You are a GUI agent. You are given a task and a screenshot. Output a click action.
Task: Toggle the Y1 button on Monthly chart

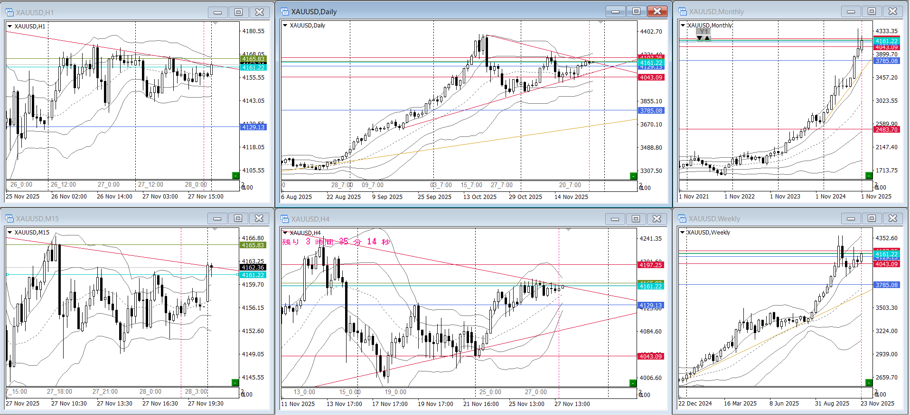tap(704, 32)
